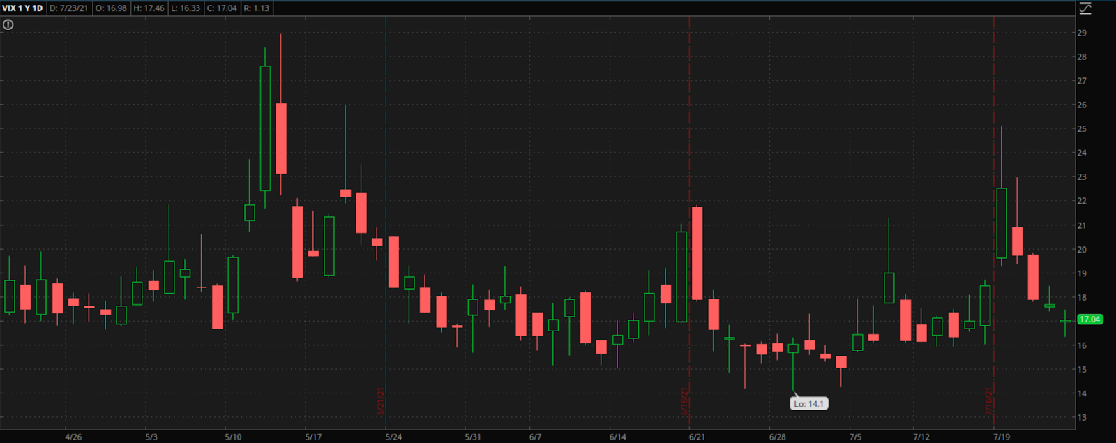Click the 5/31 date on time axis
This screenshot has height=443, width=1116.
[473, 437]
